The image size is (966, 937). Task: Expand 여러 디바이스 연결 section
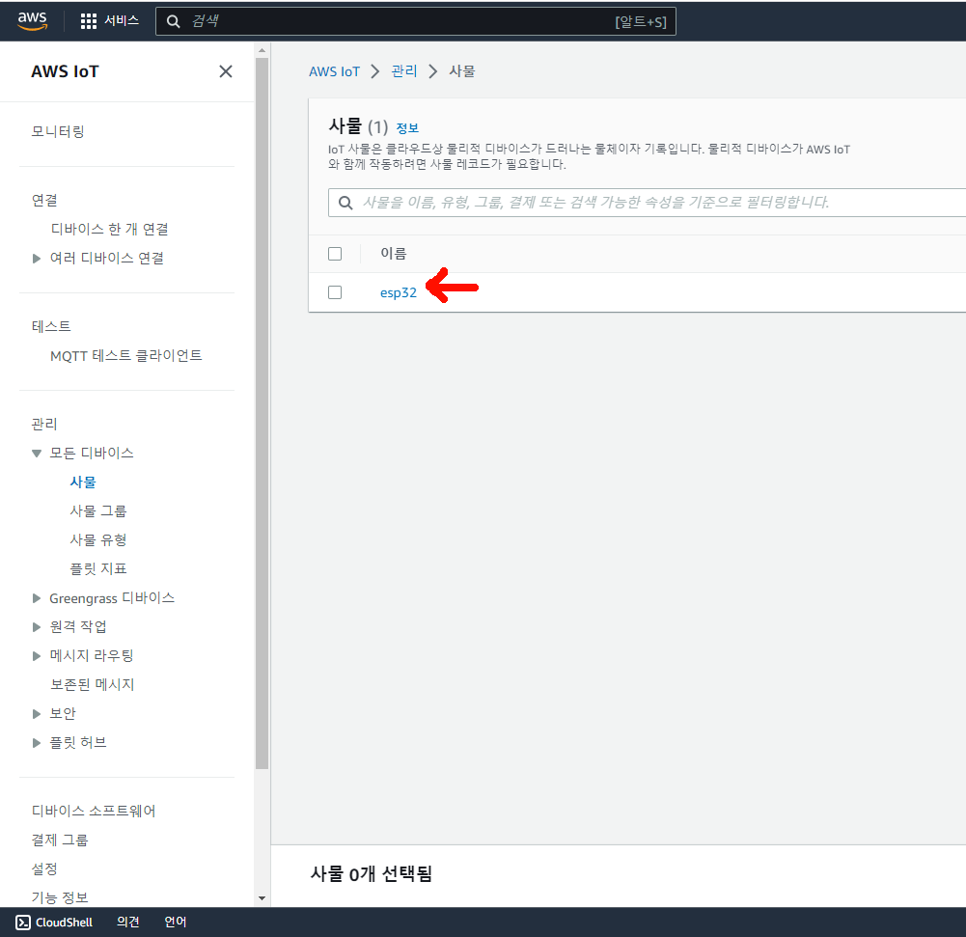click(37, 258)
